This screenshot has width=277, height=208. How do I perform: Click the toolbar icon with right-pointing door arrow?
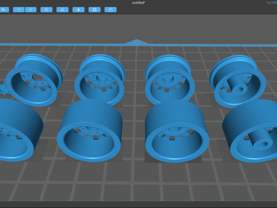click(31, 10)
